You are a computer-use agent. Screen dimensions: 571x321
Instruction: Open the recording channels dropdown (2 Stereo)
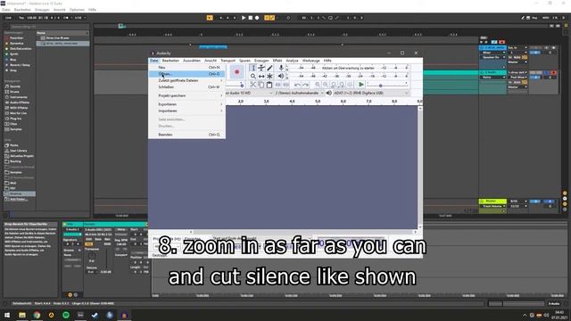coord(299,93)
